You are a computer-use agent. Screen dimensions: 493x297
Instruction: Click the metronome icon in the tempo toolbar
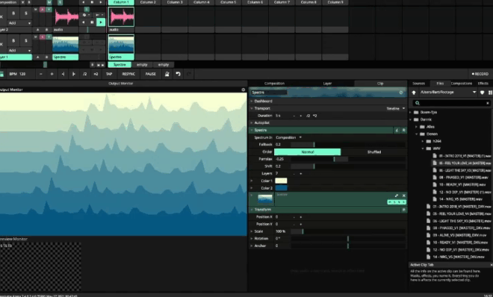coord(167,74)
